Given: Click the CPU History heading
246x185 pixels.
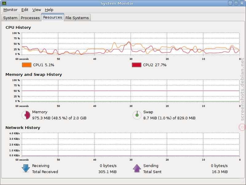Looking at the screenshot, I should tap(18, 27).
